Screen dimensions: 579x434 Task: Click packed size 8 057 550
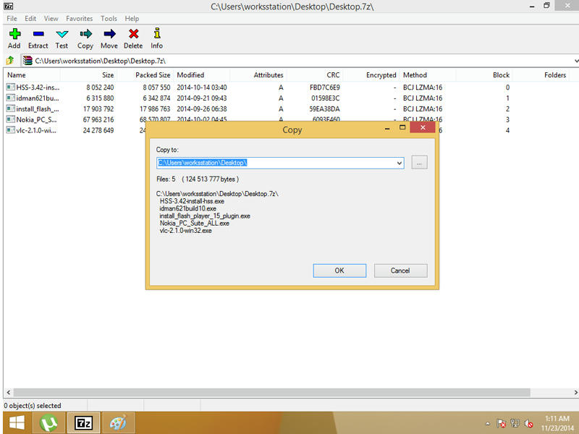[x=156, y=88]
